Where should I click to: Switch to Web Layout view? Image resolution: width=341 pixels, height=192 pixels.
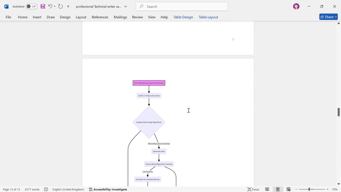tap(288, 189)
